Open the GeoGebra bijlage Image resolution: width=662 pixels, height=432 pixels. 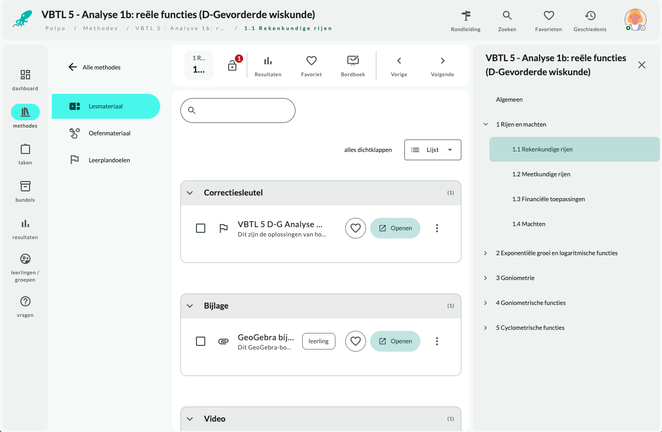(395, 341)
